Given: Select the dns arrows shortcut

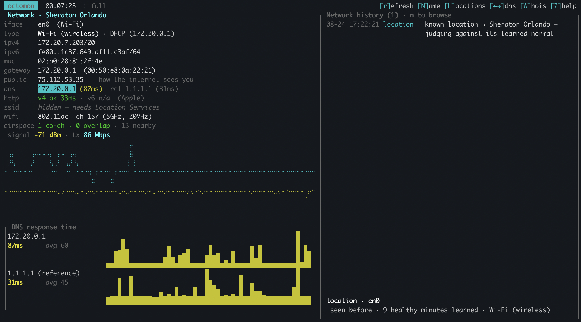Looking at the screenshot, I should click(x=503, y=6).
